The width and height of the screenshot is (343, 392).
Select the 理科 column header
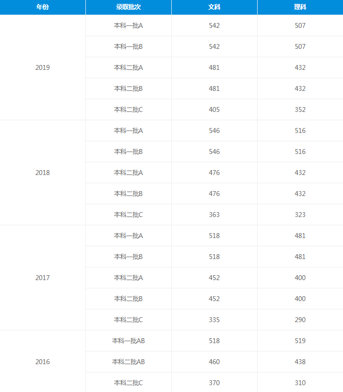[x=300, y=7]
